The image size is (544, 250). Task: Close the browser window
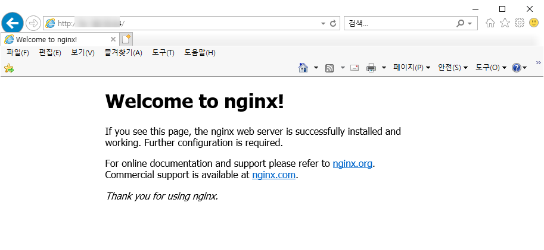[x=530, y=9]
